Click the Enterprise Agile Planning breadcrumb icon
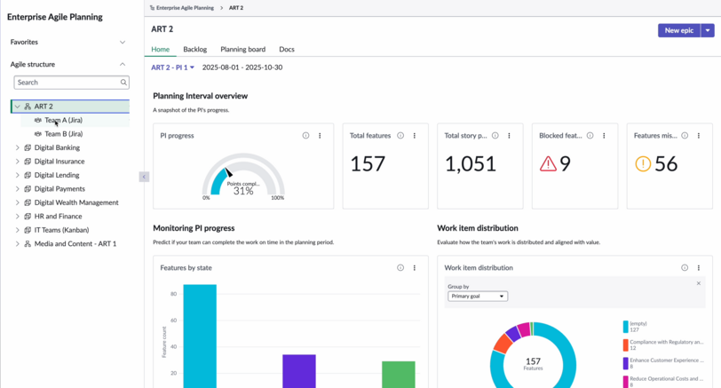 point(152,8)
